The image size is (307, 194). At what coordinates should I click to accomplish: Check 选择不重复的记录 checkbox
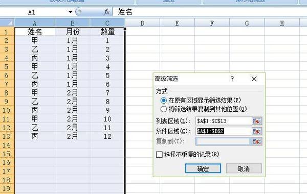click(159, 155)
